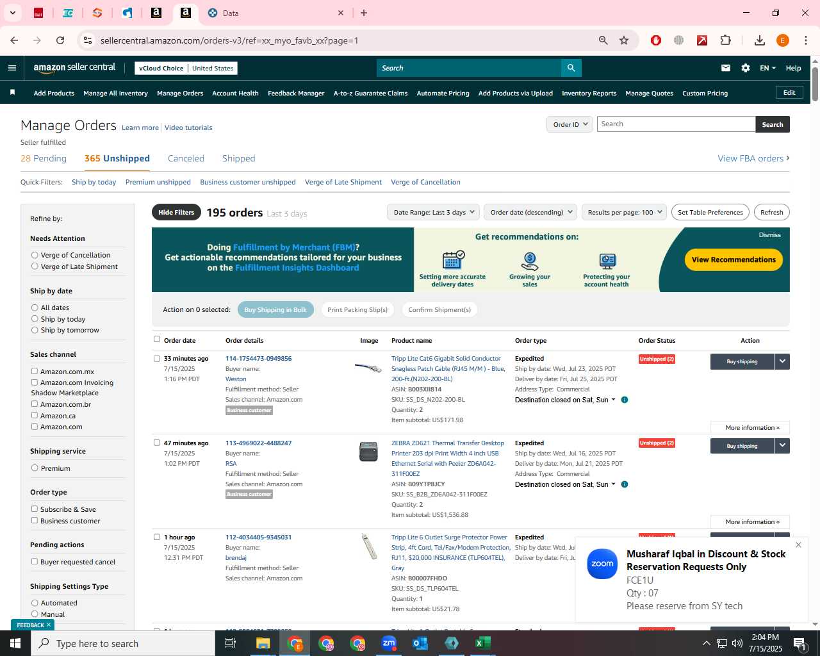This screenshot has height=656, width=820.
Task: Open Chrome downloads icon
Action: tap(760, 40)
